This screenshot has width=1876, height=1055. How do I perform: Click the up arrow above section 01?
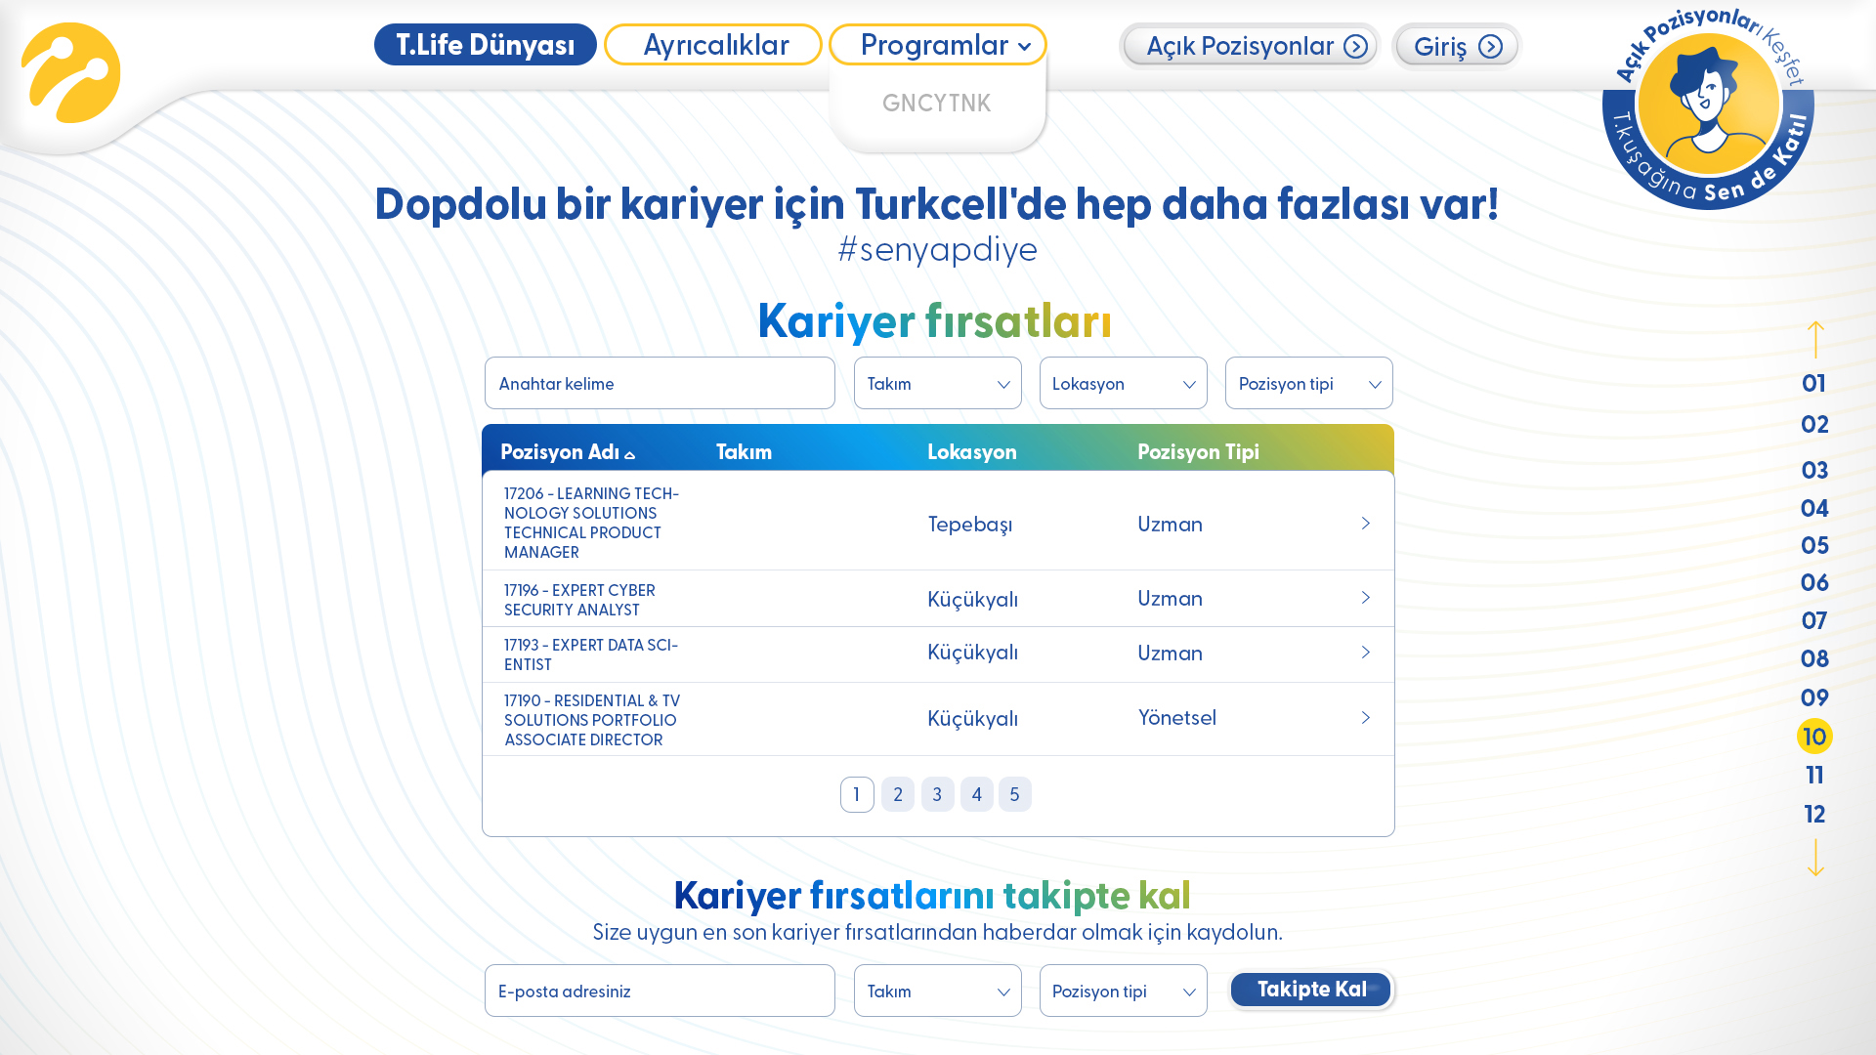click(x=1815, y=339)
